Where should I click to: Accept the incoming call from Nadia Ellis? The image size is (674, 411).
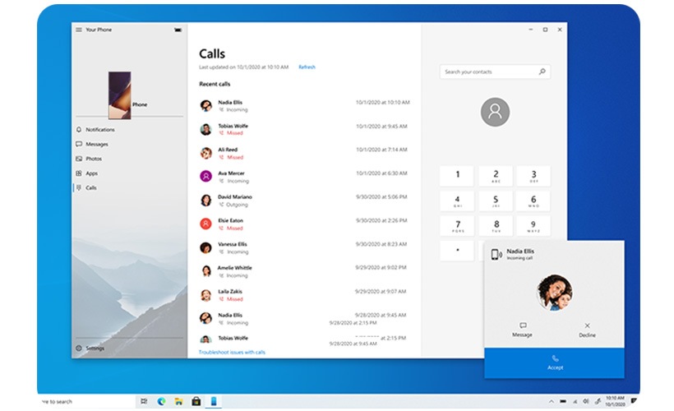click(x=554, y=363)
